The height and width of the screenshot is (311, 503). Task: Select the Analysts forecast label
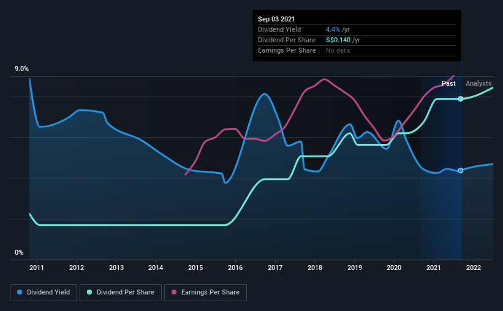tap(478, 83)
